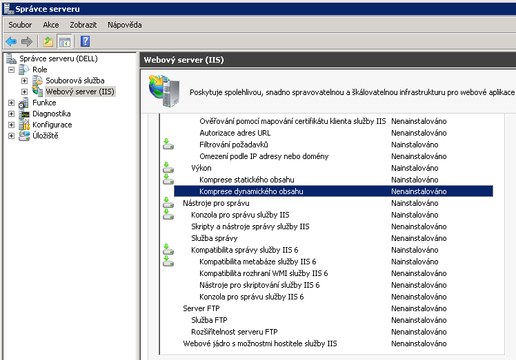Click the Správce serveru (DELL) root icon

coord(11,59)
